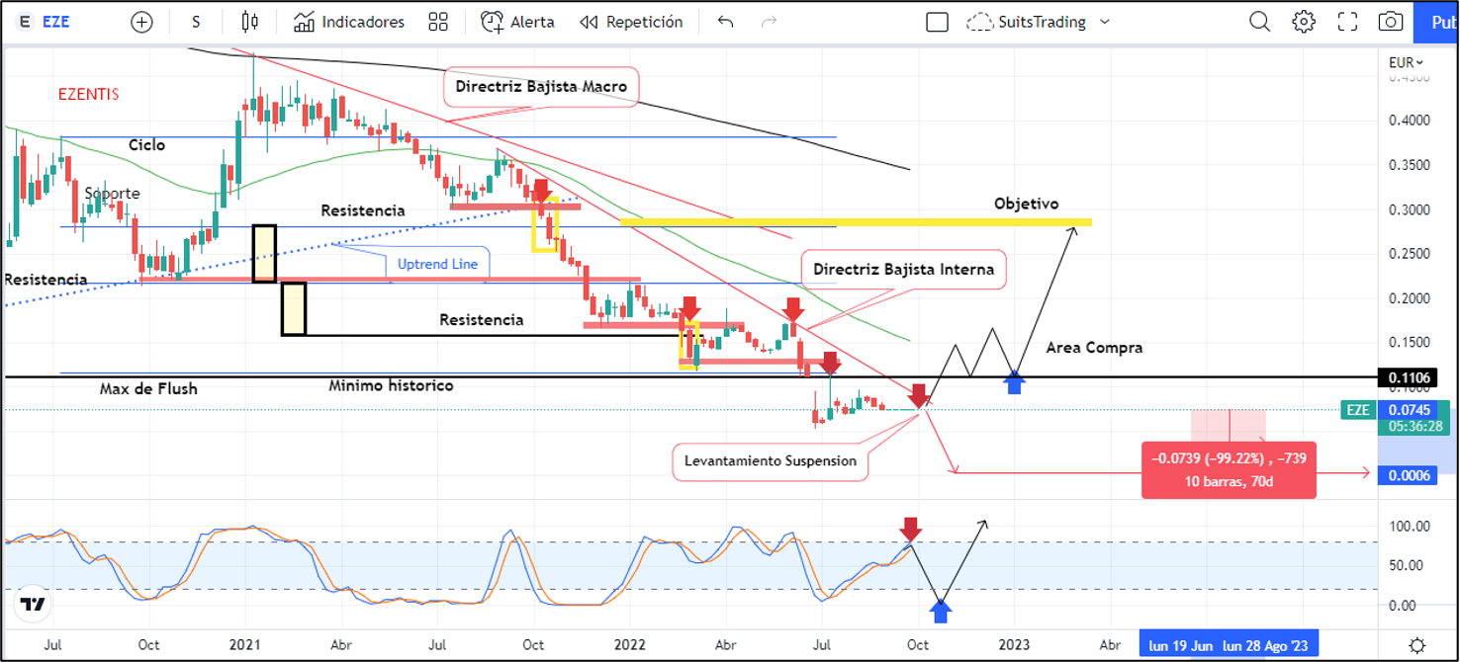Open the candlestick chart type selector

click(249, 22)
